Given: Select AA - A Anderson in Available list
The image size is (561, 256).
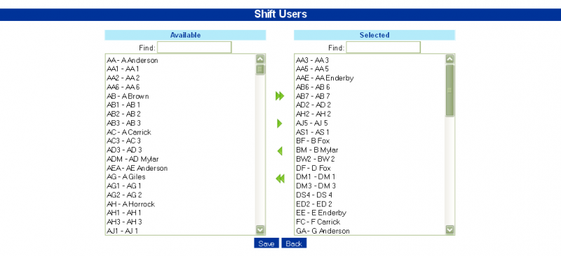Looking at the screenshot, I should tap(180, 60).
